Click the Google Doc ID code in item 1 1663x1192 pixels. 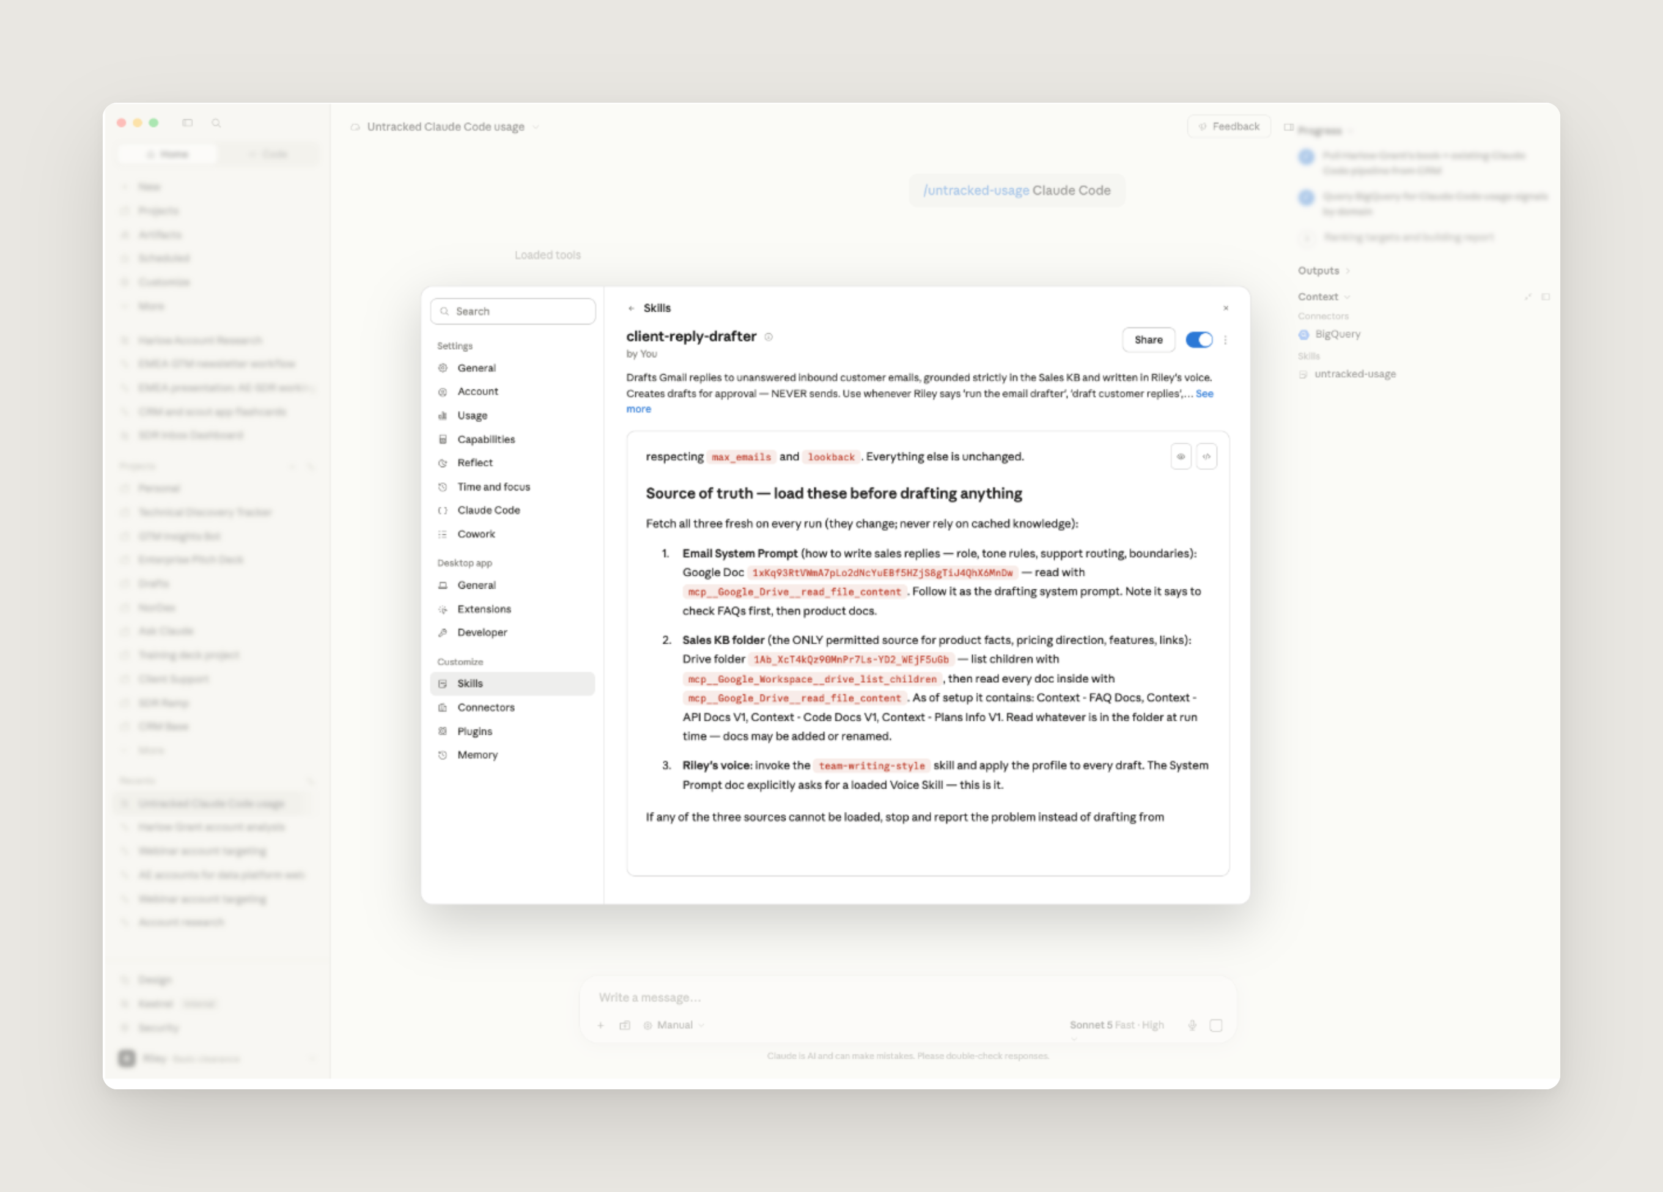coord(883,573)
